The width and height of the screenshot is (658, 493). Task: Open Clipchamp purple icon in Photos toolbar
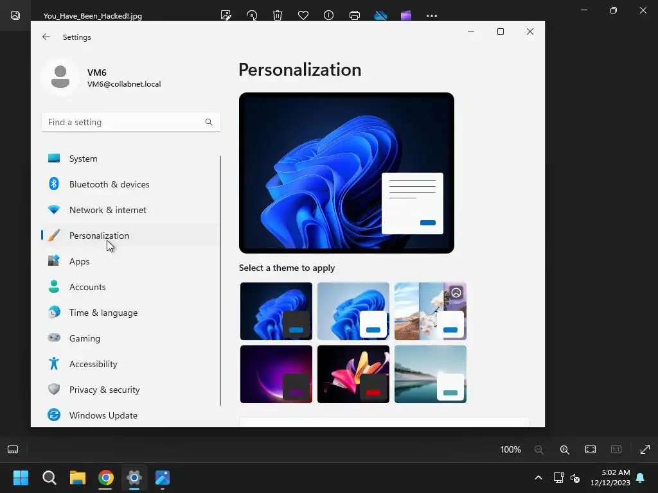pyautogui.click(x=406, y=15)
